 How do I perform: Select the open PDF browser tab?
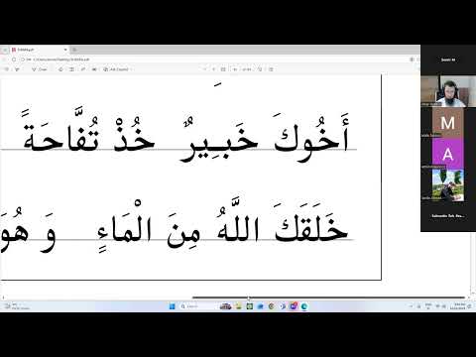(x=39, y=50)
